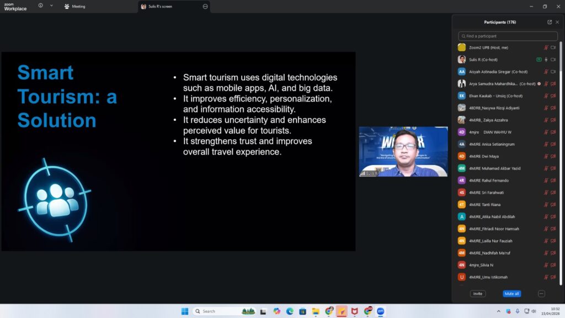Click the Microsoft Edge icon in the taskbar

click(x=290, y=311)
